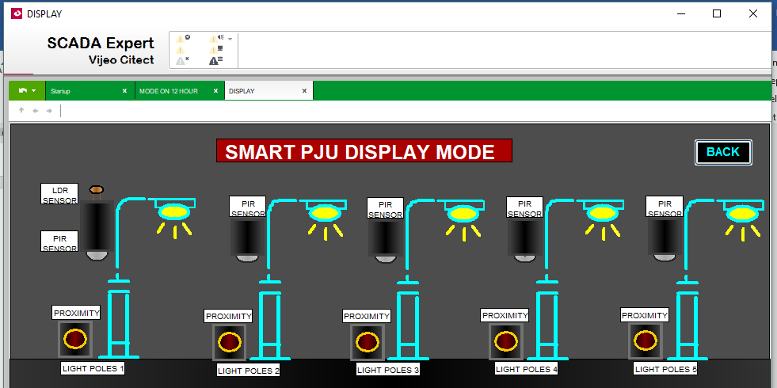The image size is (777, 388).
Task: Close the MODE ON 12 HOUR tab
Action: [215, 91]
